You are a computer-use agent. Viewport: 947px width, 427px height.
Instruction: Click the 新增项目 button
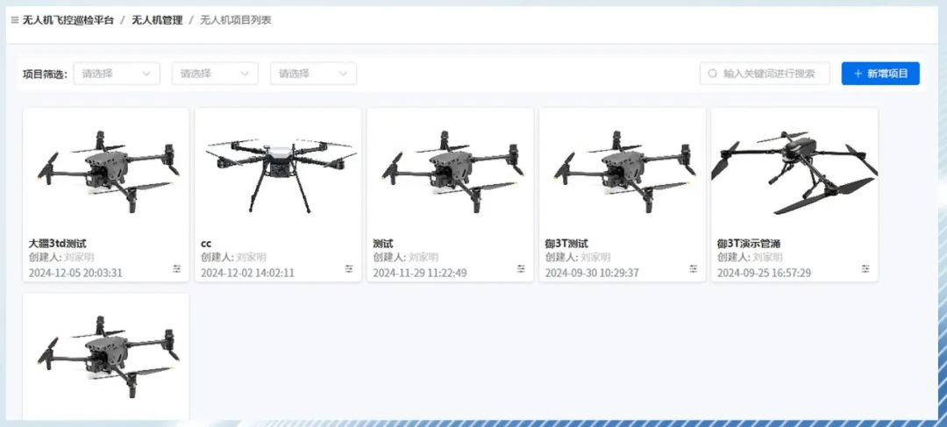click(880, 74)
